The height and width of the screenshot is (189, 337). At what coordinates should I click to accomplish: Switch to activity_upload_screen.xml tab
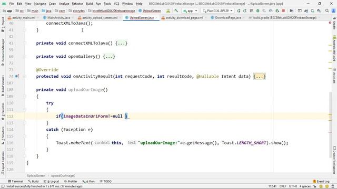click(x=98, y=17)
